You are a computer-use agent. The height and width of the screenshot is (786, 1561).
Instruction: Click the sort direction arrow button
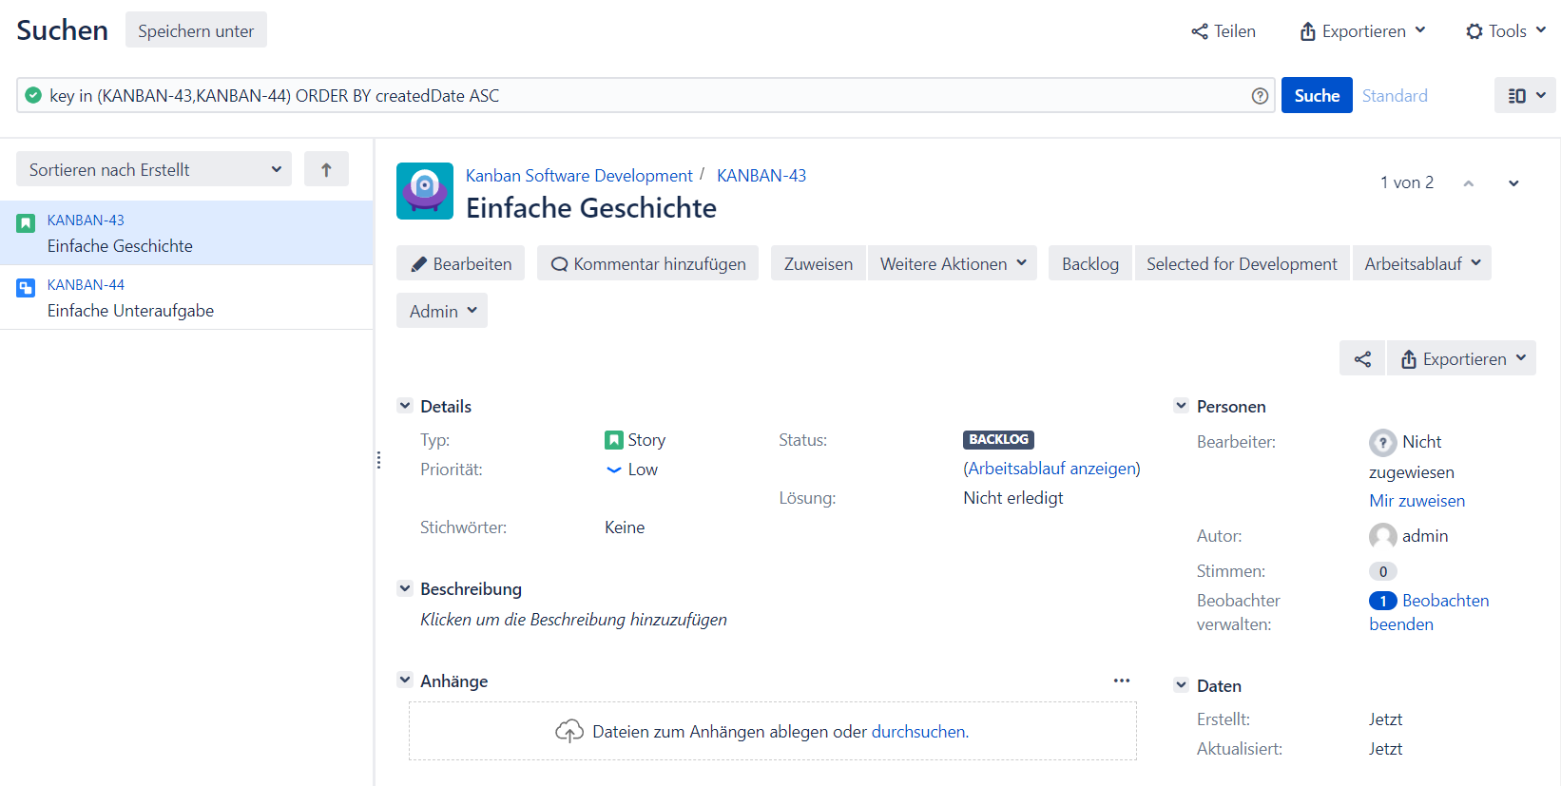pyautogui.click(x=326, y=169)
